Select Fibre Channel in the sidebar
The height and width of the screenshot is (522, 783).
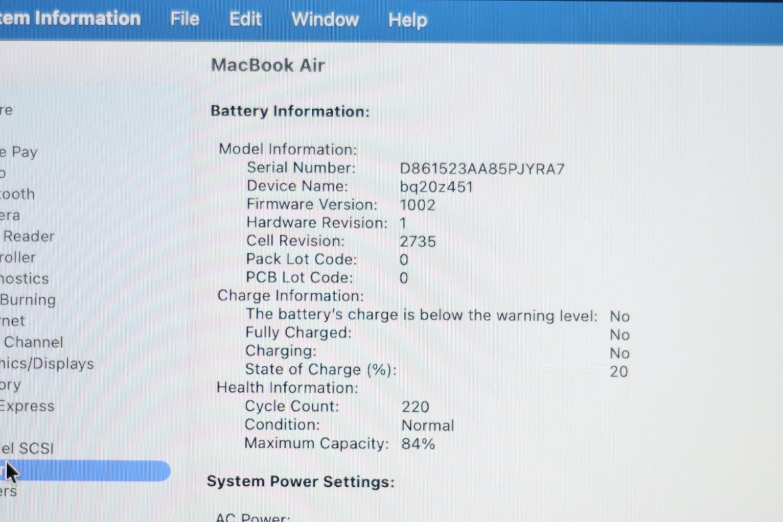pyautogui.click(x=33, y=342)
